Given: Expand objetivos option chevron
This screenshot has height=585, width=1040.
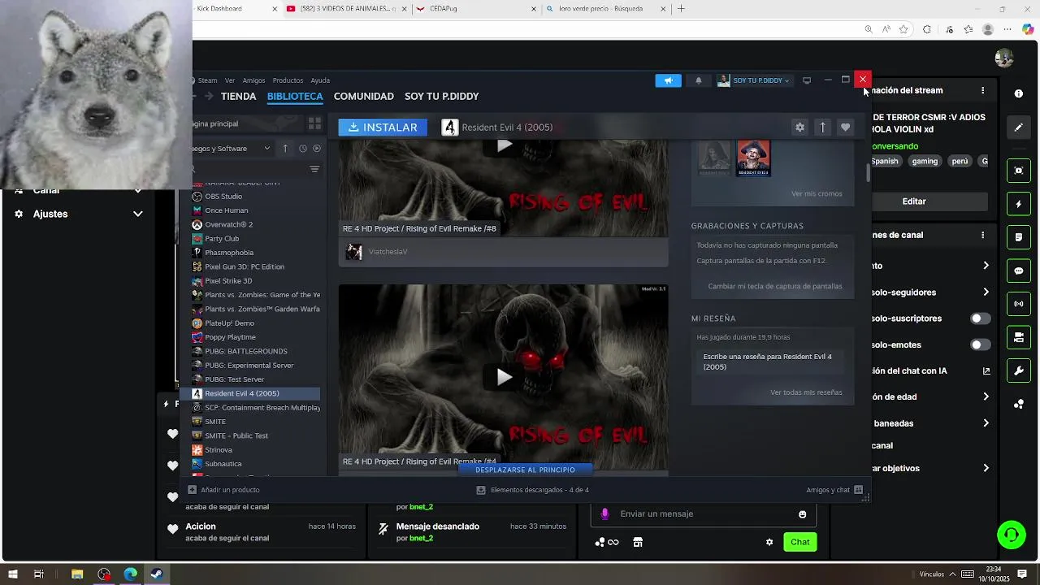Looking at the screenshot, I should [986, 468].
